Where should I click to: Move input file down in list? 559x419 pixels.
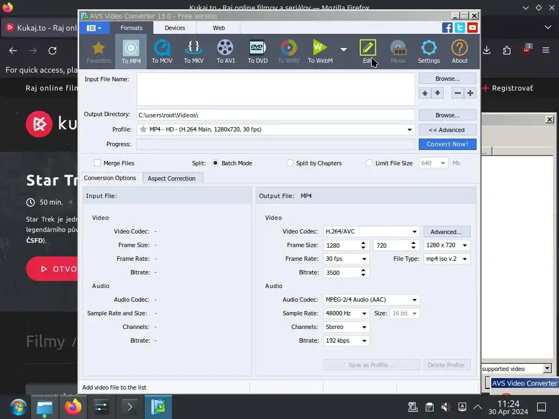(x=437, y=93)
